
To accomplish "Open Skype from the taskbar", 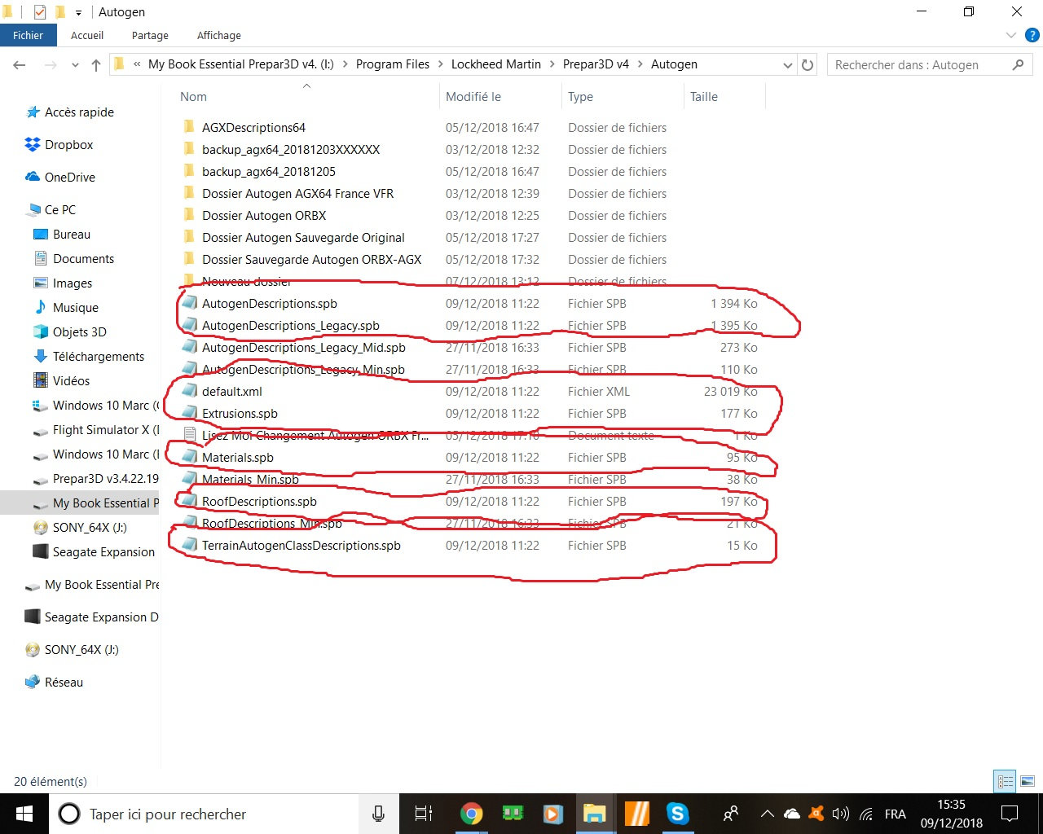I will click(677, 814).
